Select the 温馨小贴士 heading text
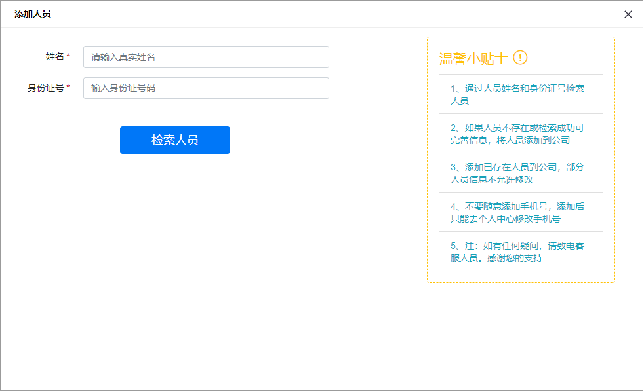 pos(473,59)
